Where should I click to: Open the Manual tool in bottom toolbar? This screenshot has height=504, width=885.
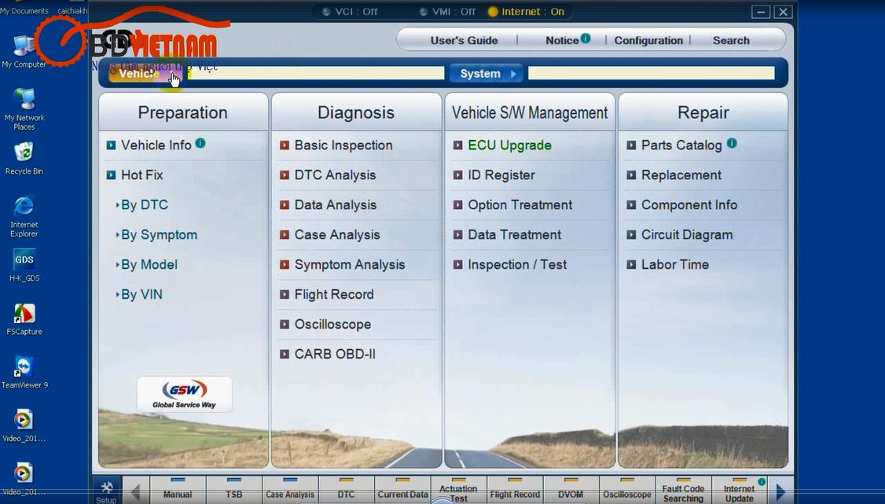[177, 490]
